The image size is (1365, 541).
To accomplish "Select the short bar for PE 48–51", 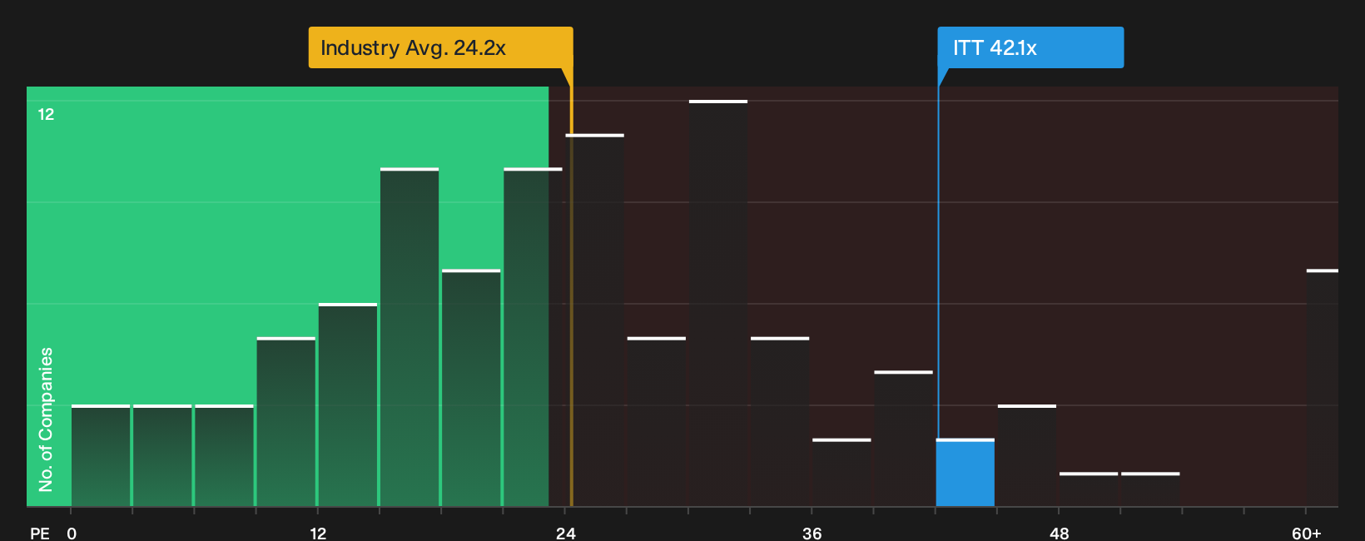I will pos(1089,489).
